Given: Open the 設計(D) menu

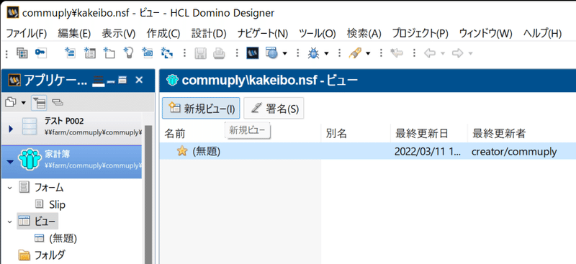Looking at the screenshot, I should click(x=209, y=34).
